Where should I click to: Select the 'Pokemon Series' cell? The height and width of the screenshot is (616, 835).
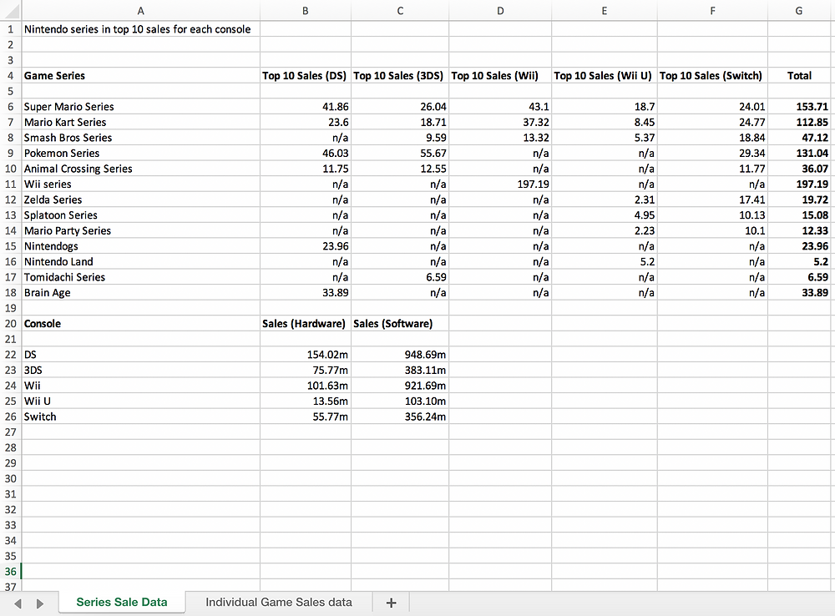point(140,153)
